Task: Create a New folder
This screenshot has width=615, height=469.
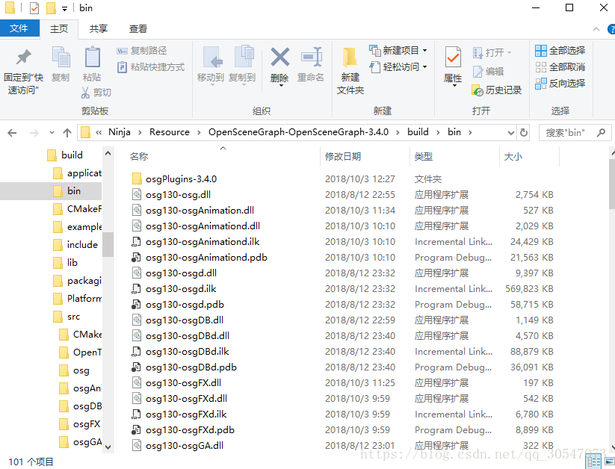Action: point(350,72)
